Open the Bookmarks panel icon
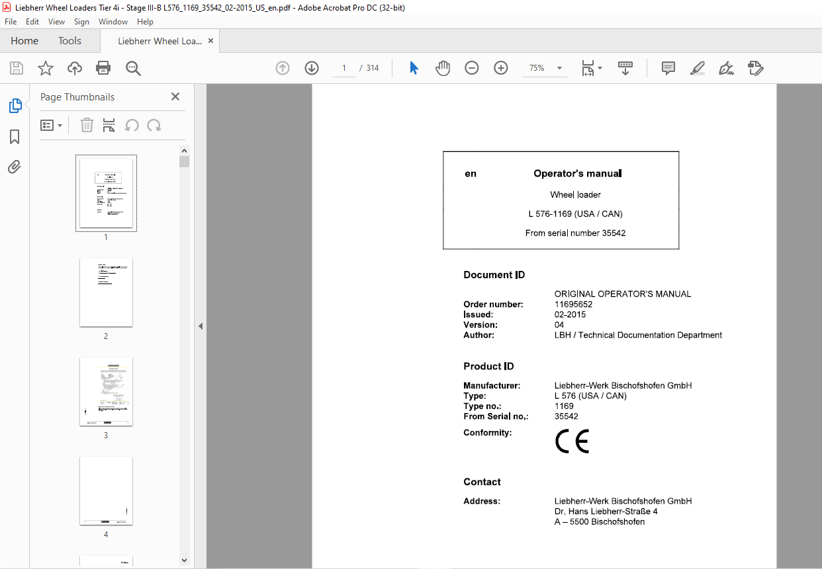The width and height of the screenshot is (822, 569). click(15, 137)
